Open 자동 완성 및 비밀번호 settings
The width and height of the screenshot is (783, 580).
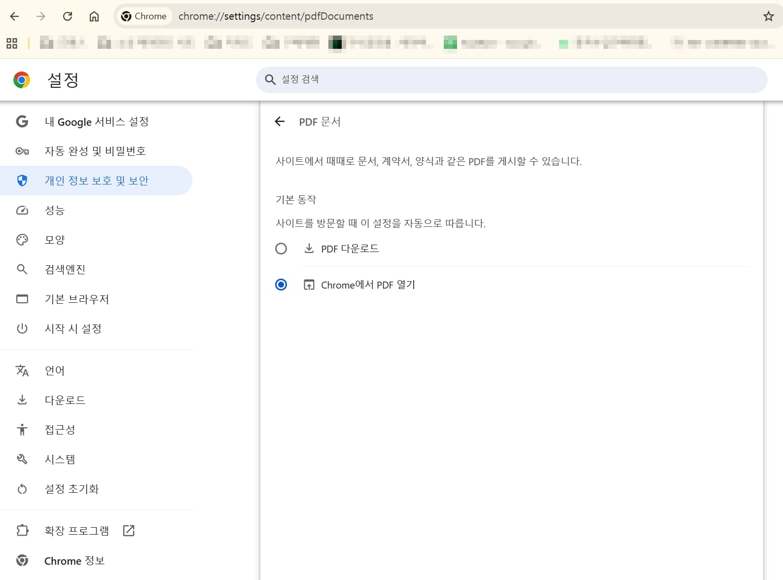point(96,151)
